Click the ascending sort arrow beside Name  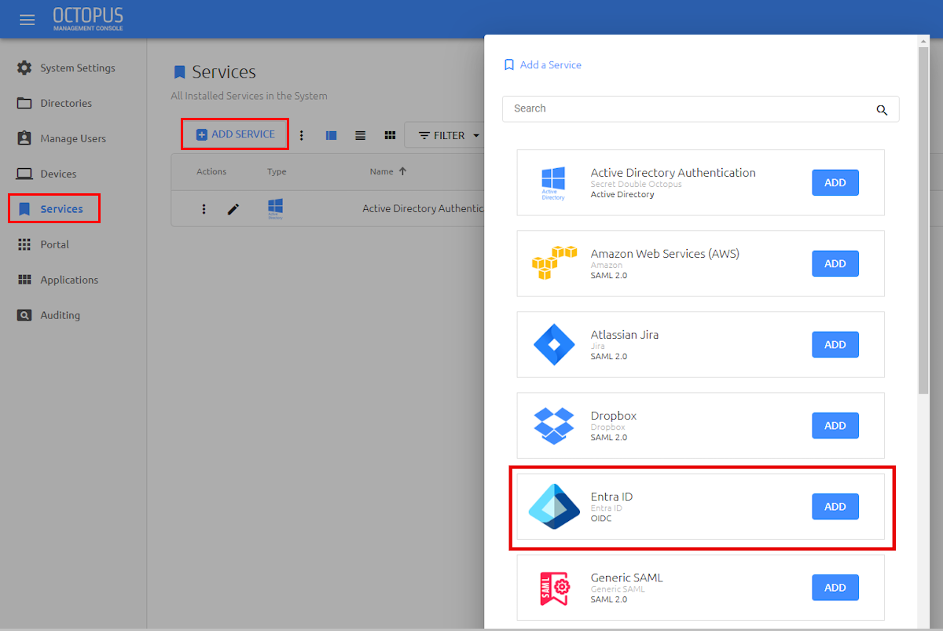pyautogui.click(x=402, y=171)
